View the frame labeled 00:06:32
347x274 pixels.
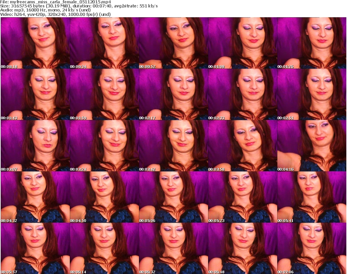173,248
